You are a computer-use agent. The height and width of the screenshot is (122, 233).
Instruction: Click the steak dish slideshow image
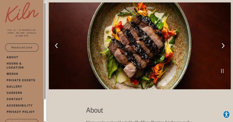pyautogui.click(x=140, y=46)
